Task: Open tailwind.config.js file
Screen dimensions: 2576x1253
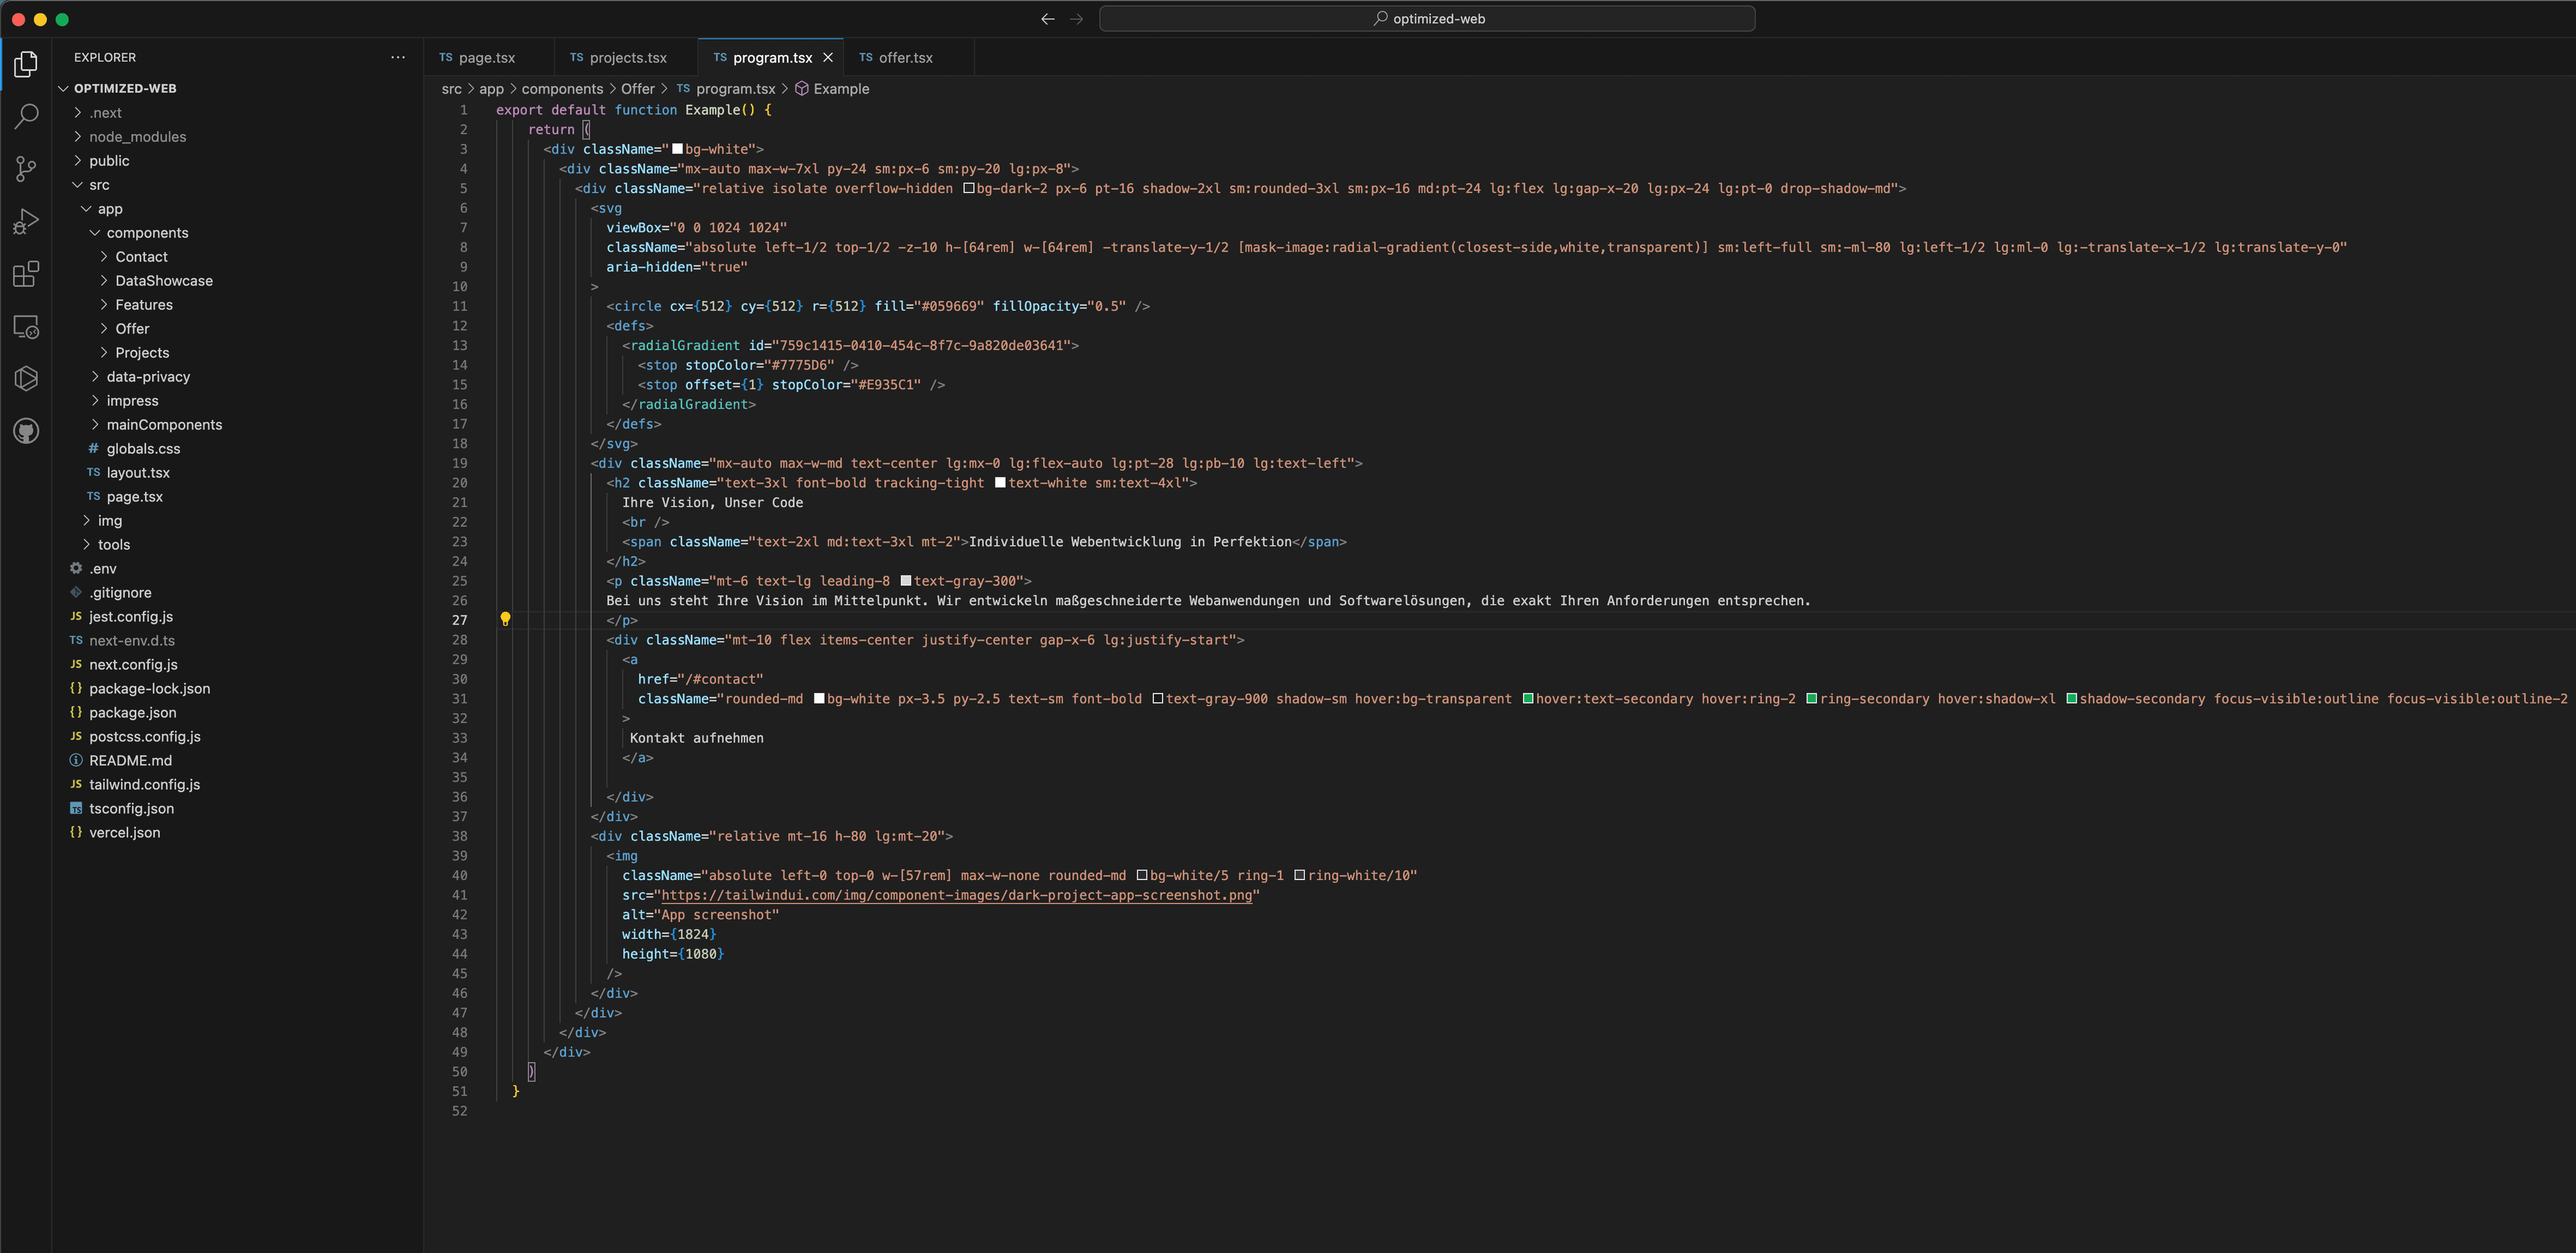Action: (x=237, y=785)
